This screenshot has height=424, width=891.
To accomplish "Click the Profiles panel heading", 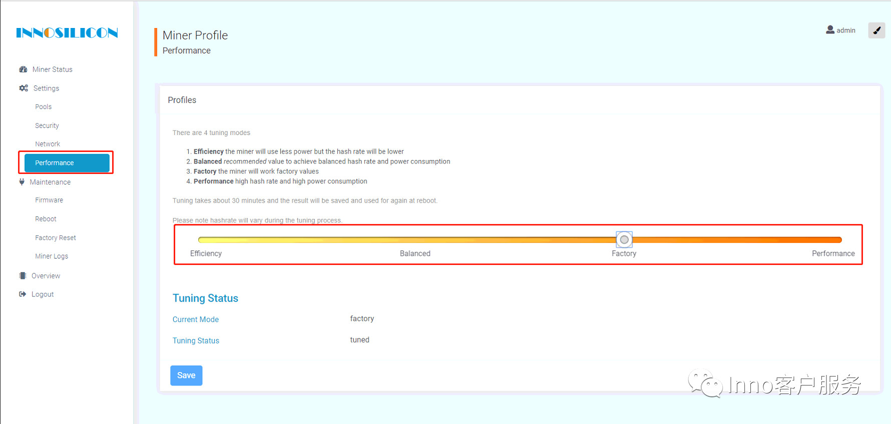I will (x=182, y=100).
